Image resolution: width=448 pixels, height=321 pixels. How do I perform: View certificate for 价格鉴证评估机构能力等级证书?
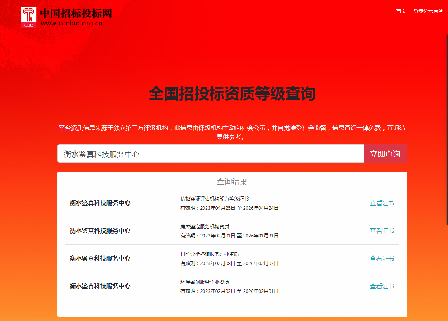point(382,203)
